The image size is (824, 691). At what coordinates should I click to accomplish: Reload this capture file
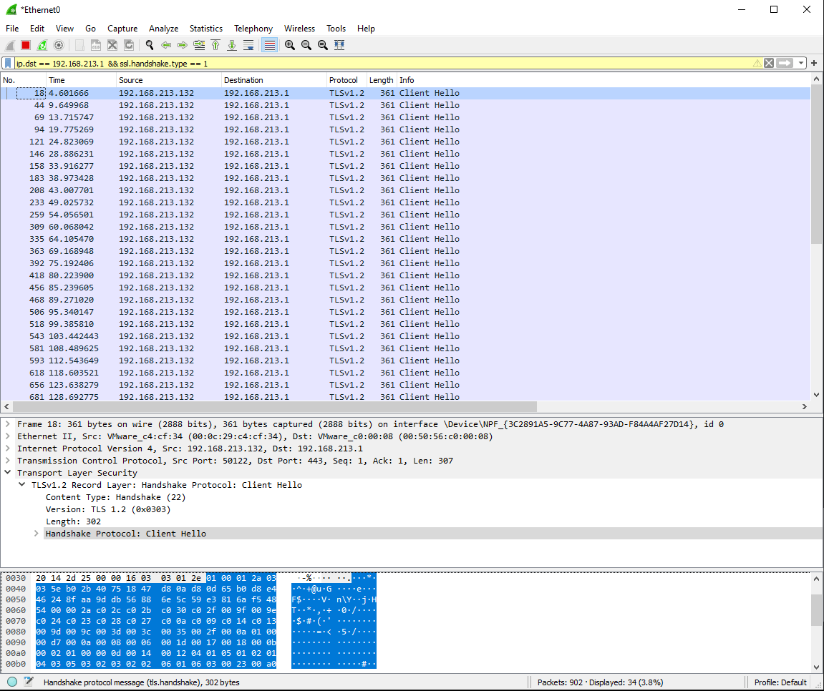point(129,44)
